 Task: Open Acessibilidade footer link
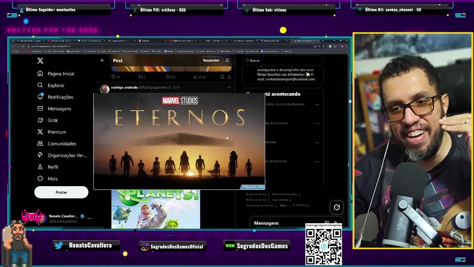[x=280, y=200]
